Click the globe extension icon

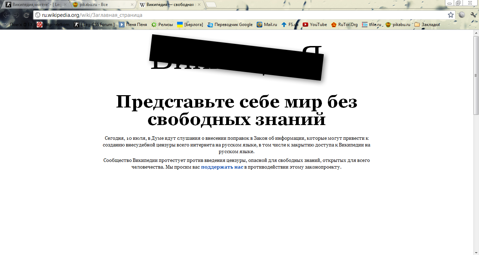(x=462, y=15)
